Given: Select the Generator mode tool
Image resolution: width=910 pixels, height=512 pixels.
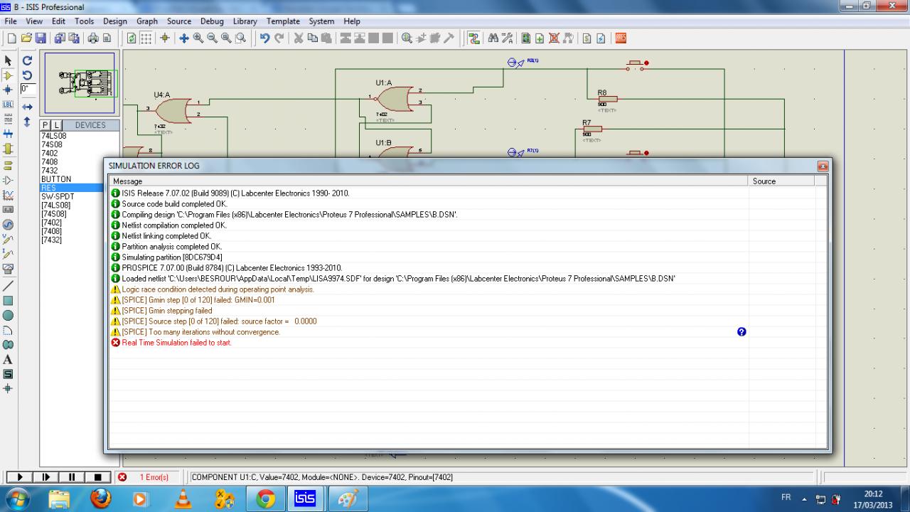Looking at the screenshot, I should (9, 224).
